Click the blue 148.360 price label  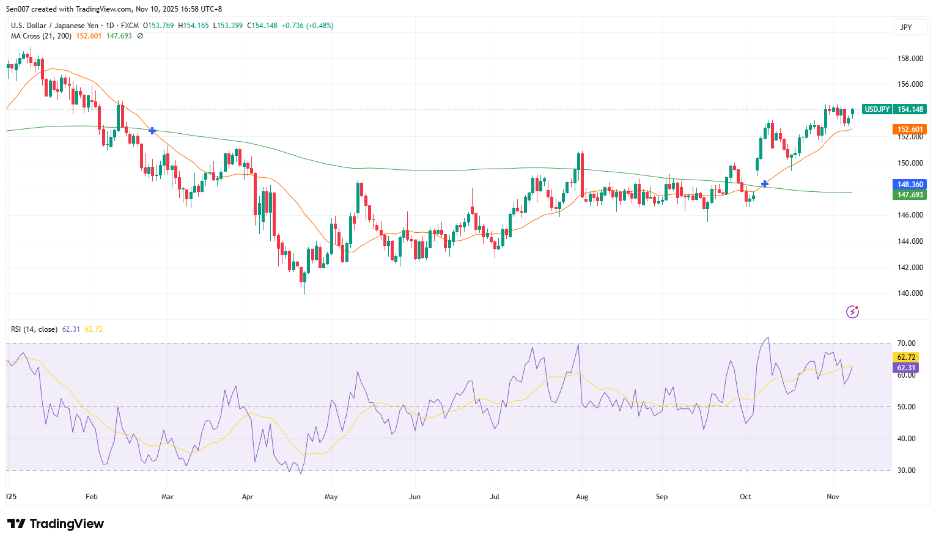(x=909, y=184)
